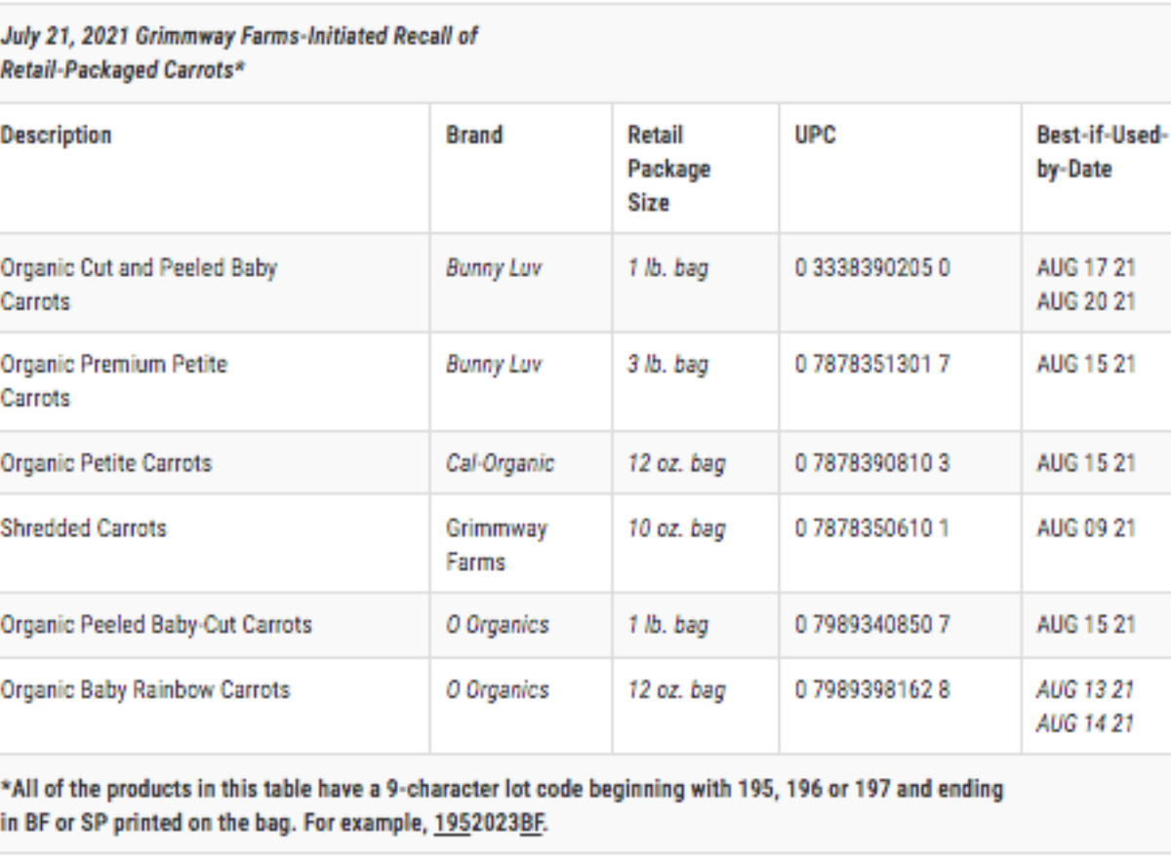
Task: Select the AUG 09 21 date cell
Action: pyautogui.click(x=1085, y=528)
